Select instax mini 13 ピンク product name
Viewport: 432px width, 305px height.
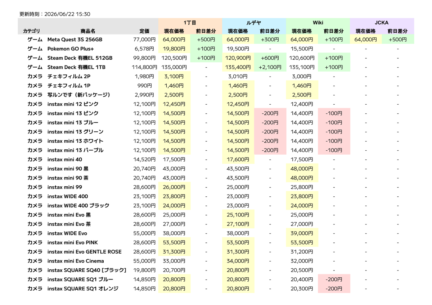point(73,113)
